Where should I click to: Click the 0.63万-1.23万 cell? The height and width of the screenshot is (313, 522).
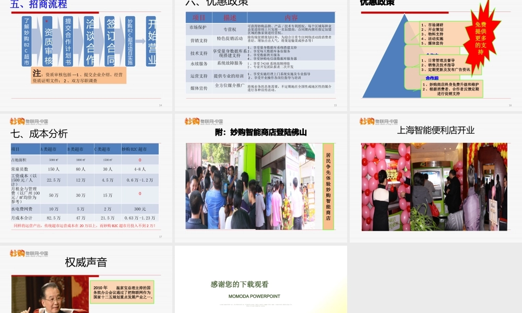point(140,218)
